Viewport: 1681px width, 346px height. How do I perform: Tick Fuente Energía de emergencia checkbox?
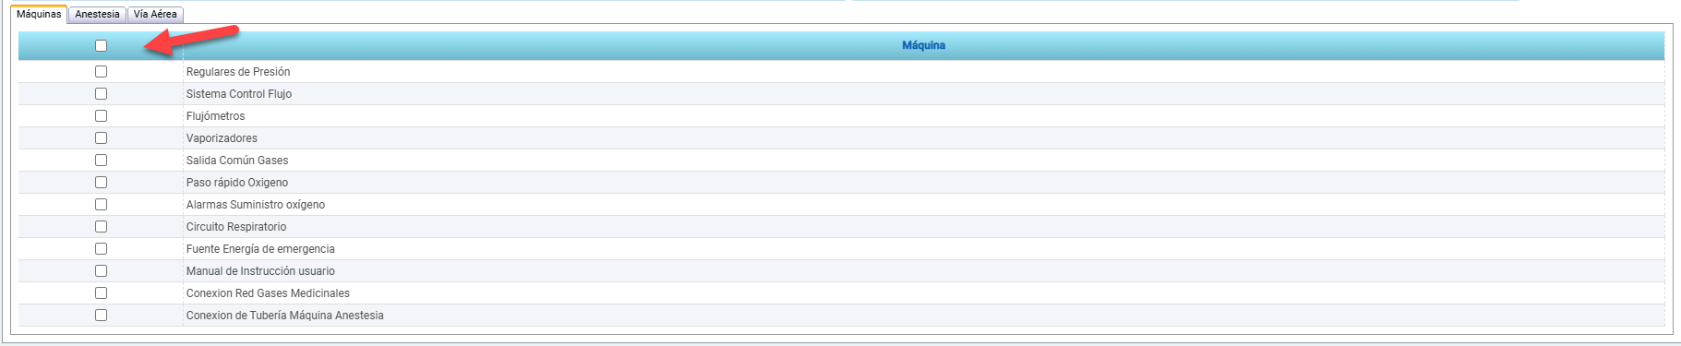point(101,248)
